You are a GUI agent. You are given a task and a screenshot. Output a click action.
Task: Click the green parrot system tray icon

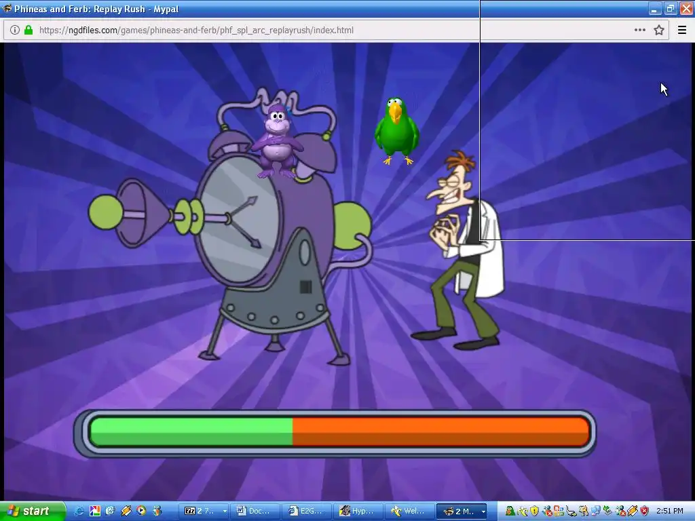510,512
